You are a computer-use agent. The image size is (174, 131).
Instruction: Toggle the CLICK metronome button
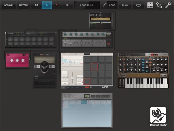(x=125, y=5)
